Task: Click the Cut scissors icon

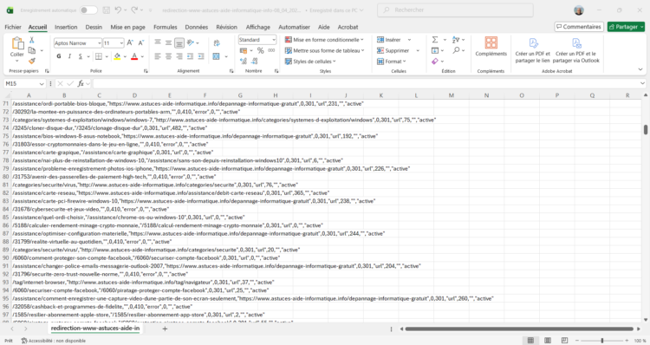Action: 31,40
